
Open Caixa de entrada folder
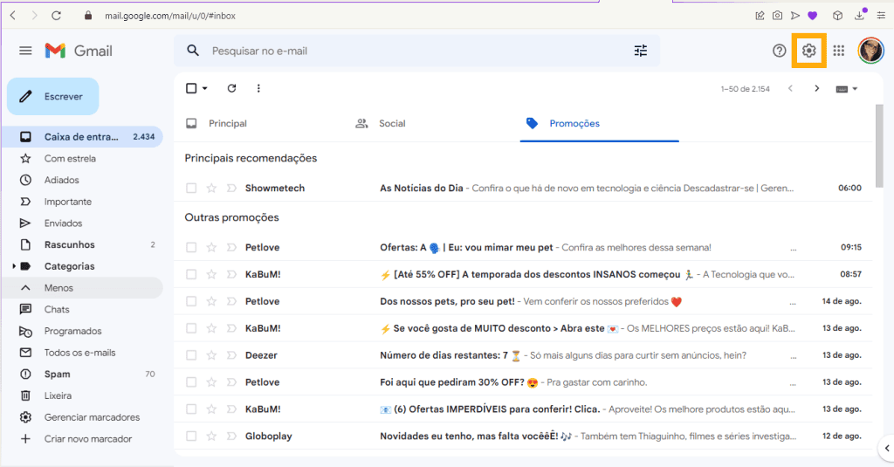point(82,137)
